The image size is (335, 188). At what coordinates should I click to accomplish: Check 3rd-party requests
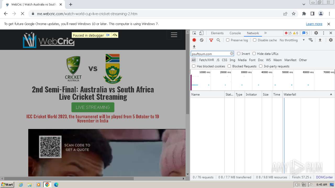[261, 66]
